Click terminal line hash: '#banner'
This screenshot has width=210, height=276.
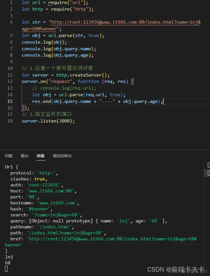point(32,209)
